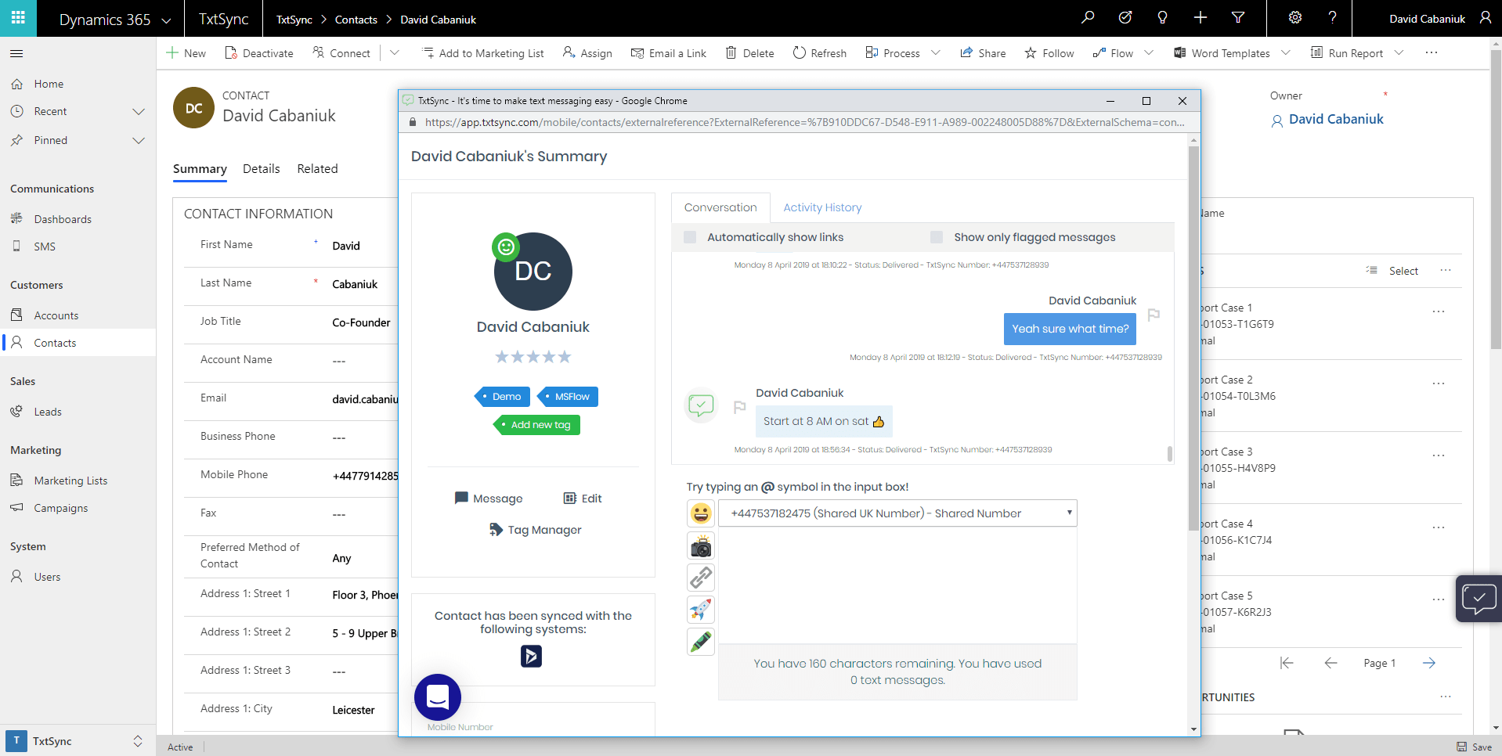This screenshot has height=756, width=1502.
Task: Rate the contact using the star rating
Action: (533, 356)
